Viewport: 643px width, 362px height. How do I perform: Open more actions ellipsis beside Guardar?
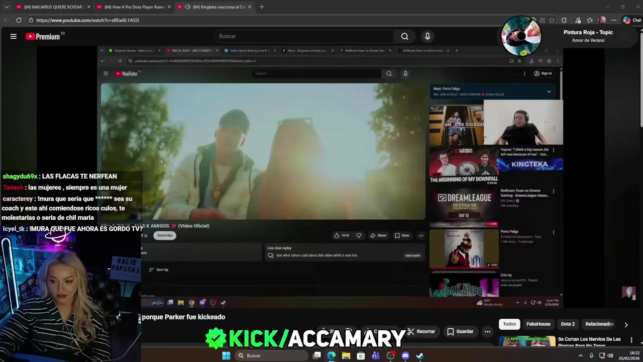(x=487, y=331)
